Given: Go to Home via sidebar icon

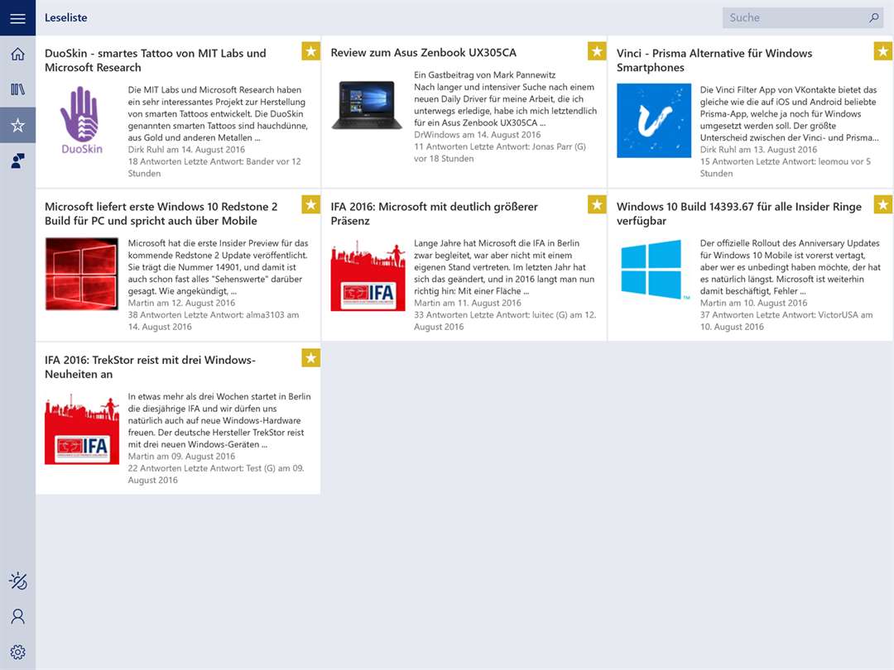Looking at the screenshot, I should click(x=17, y=54).
